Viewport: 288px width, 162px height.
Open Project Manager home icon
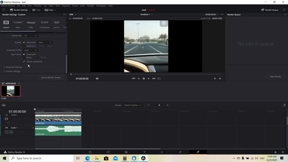[x=275, y=152]
